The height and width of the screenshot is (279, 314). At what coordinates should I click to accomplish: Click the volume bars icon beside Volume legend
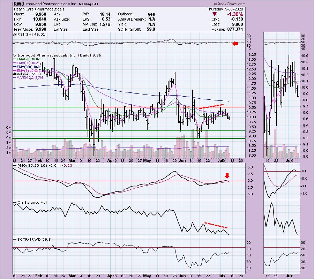point(15,74)
